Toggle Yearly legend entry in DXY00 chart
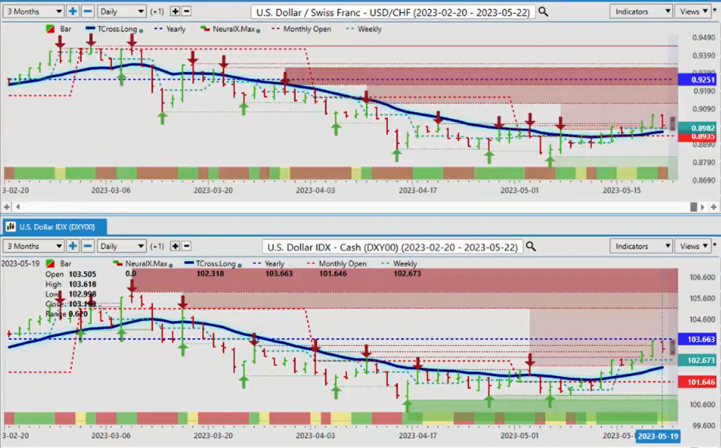The image size is (721, 448). 269,264
